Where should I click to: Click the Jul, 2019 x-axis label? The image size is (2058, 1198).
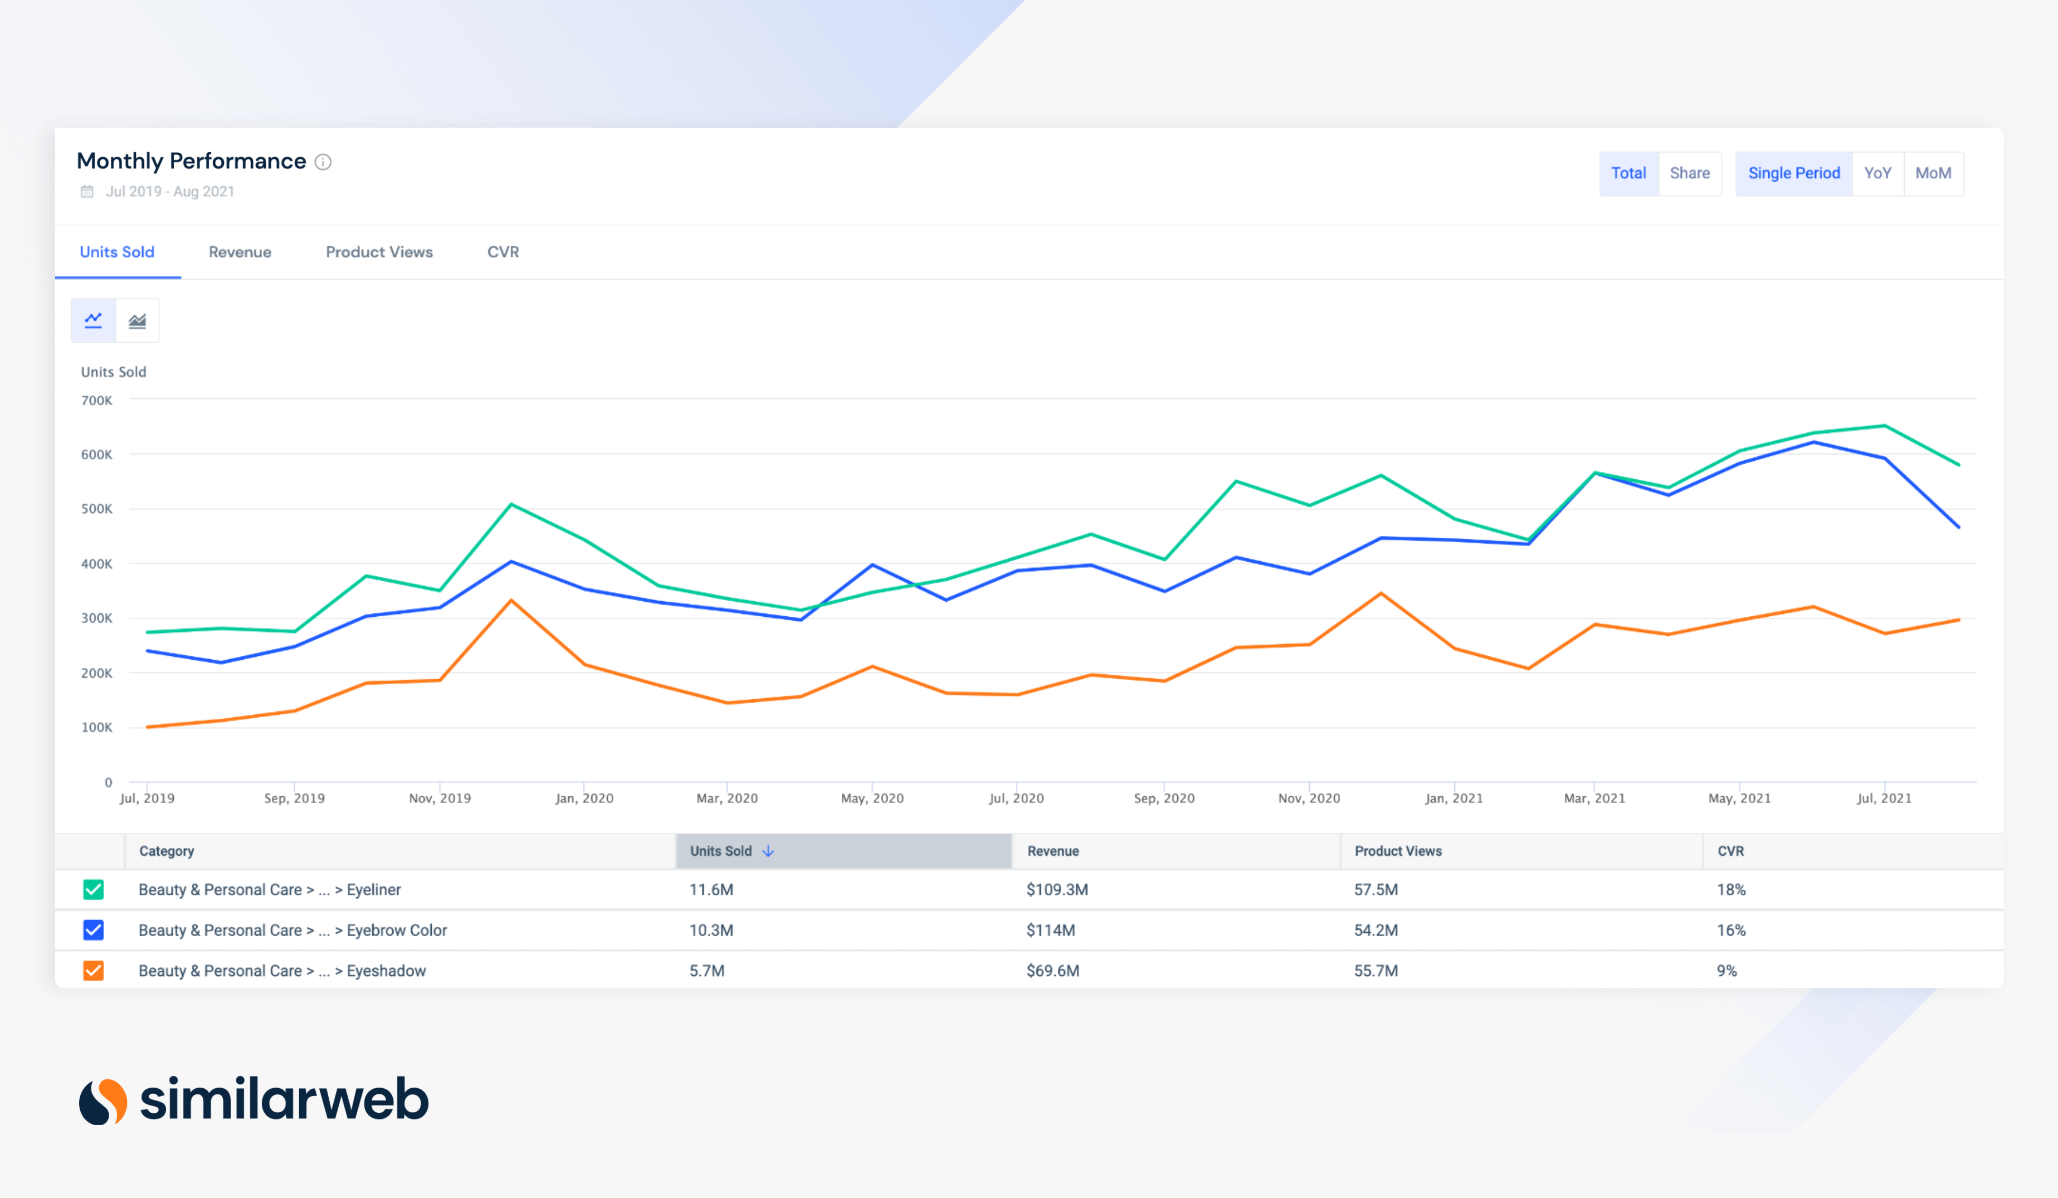pyautogui.click(x=147, y=798)
